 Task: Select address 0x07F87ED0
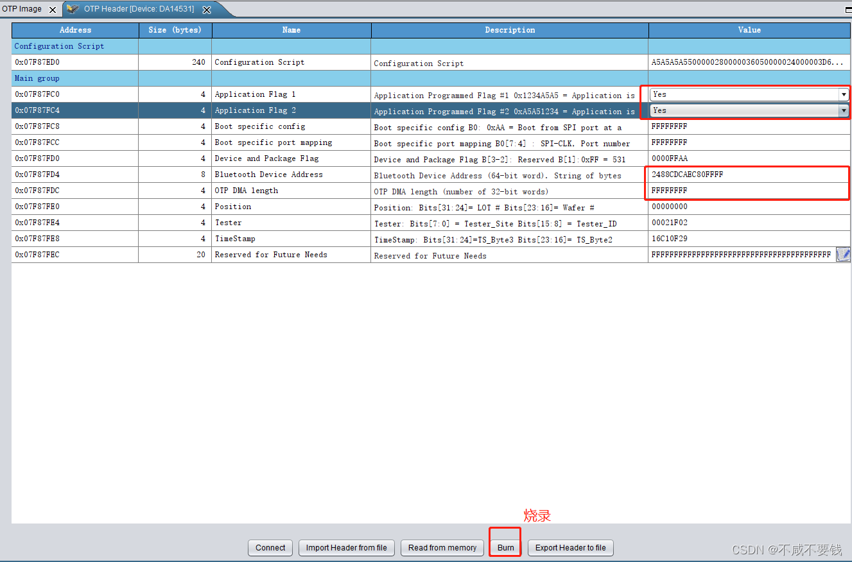75,62
